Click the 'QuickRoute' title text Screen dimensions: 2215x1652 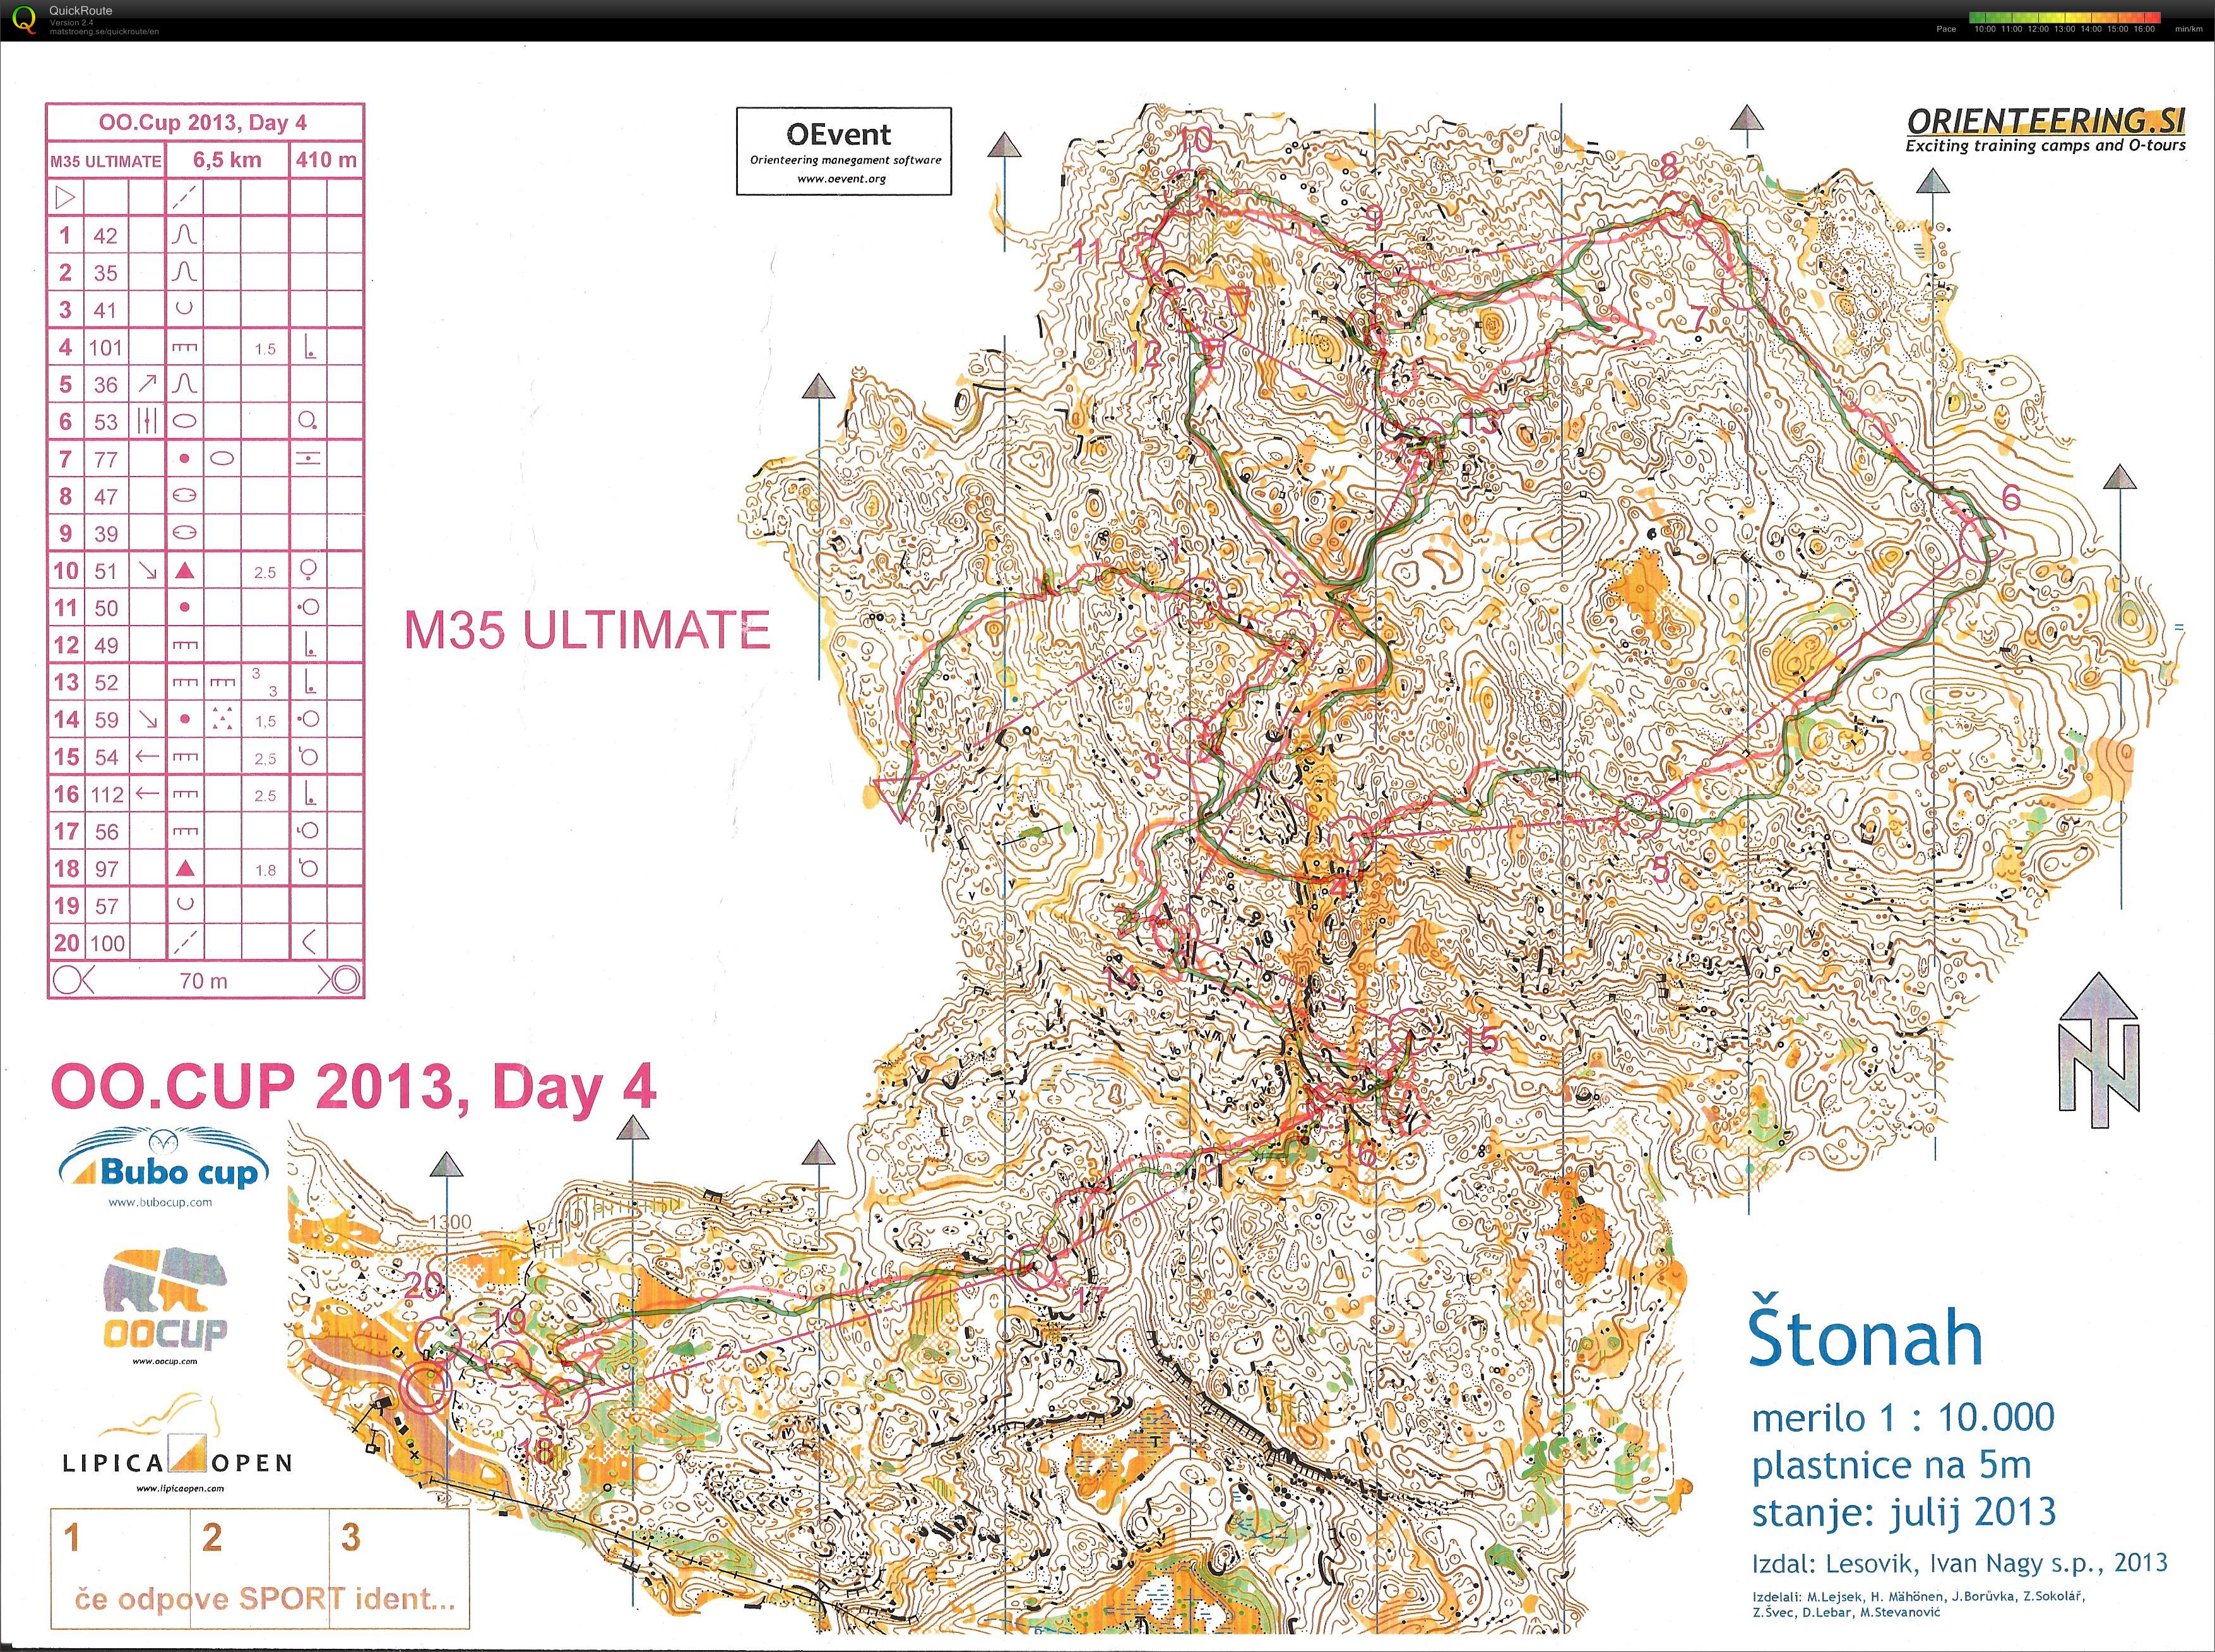pyautogui.click(x=81, y=11)
